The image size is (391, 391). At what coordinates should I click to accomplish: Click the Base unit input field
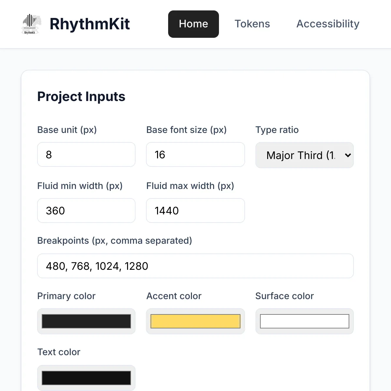click(x=86, y=154)
